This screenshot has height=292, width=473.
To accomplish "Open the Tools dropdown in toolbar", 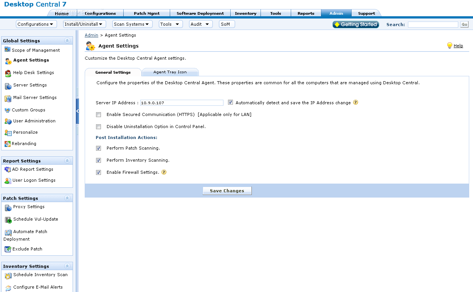I will [171, 24].
